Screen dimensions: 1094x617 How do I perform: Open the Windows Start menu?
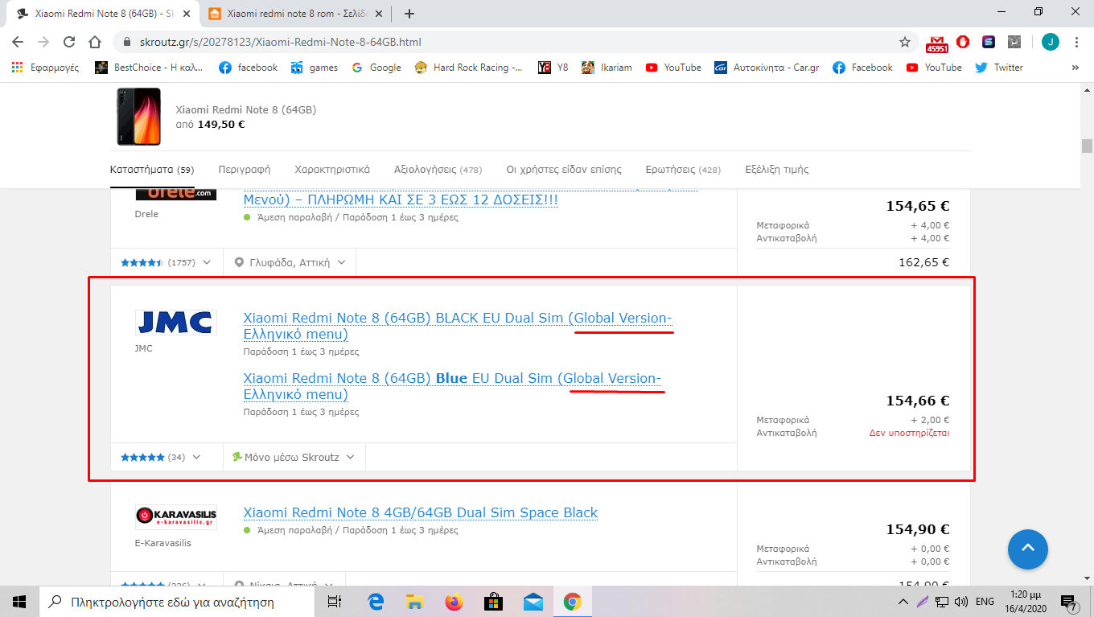coord(19,601)
